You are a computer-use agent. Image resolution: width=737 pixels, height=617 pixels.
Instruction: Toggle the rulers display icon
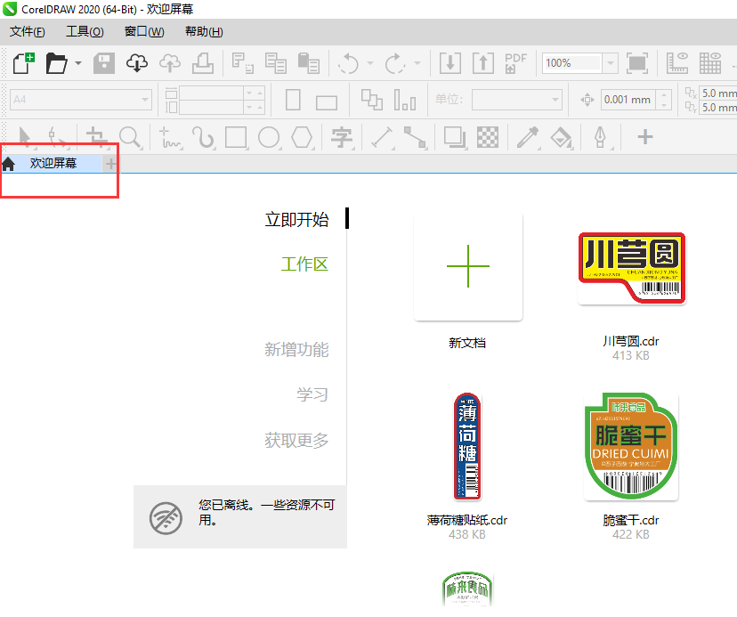(x=677, y=63)
